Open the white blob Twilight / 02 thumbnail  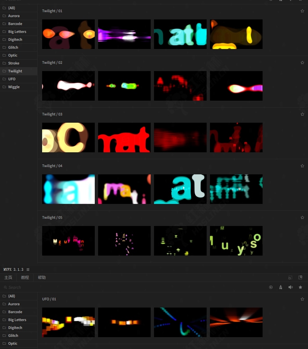(68, 86)
